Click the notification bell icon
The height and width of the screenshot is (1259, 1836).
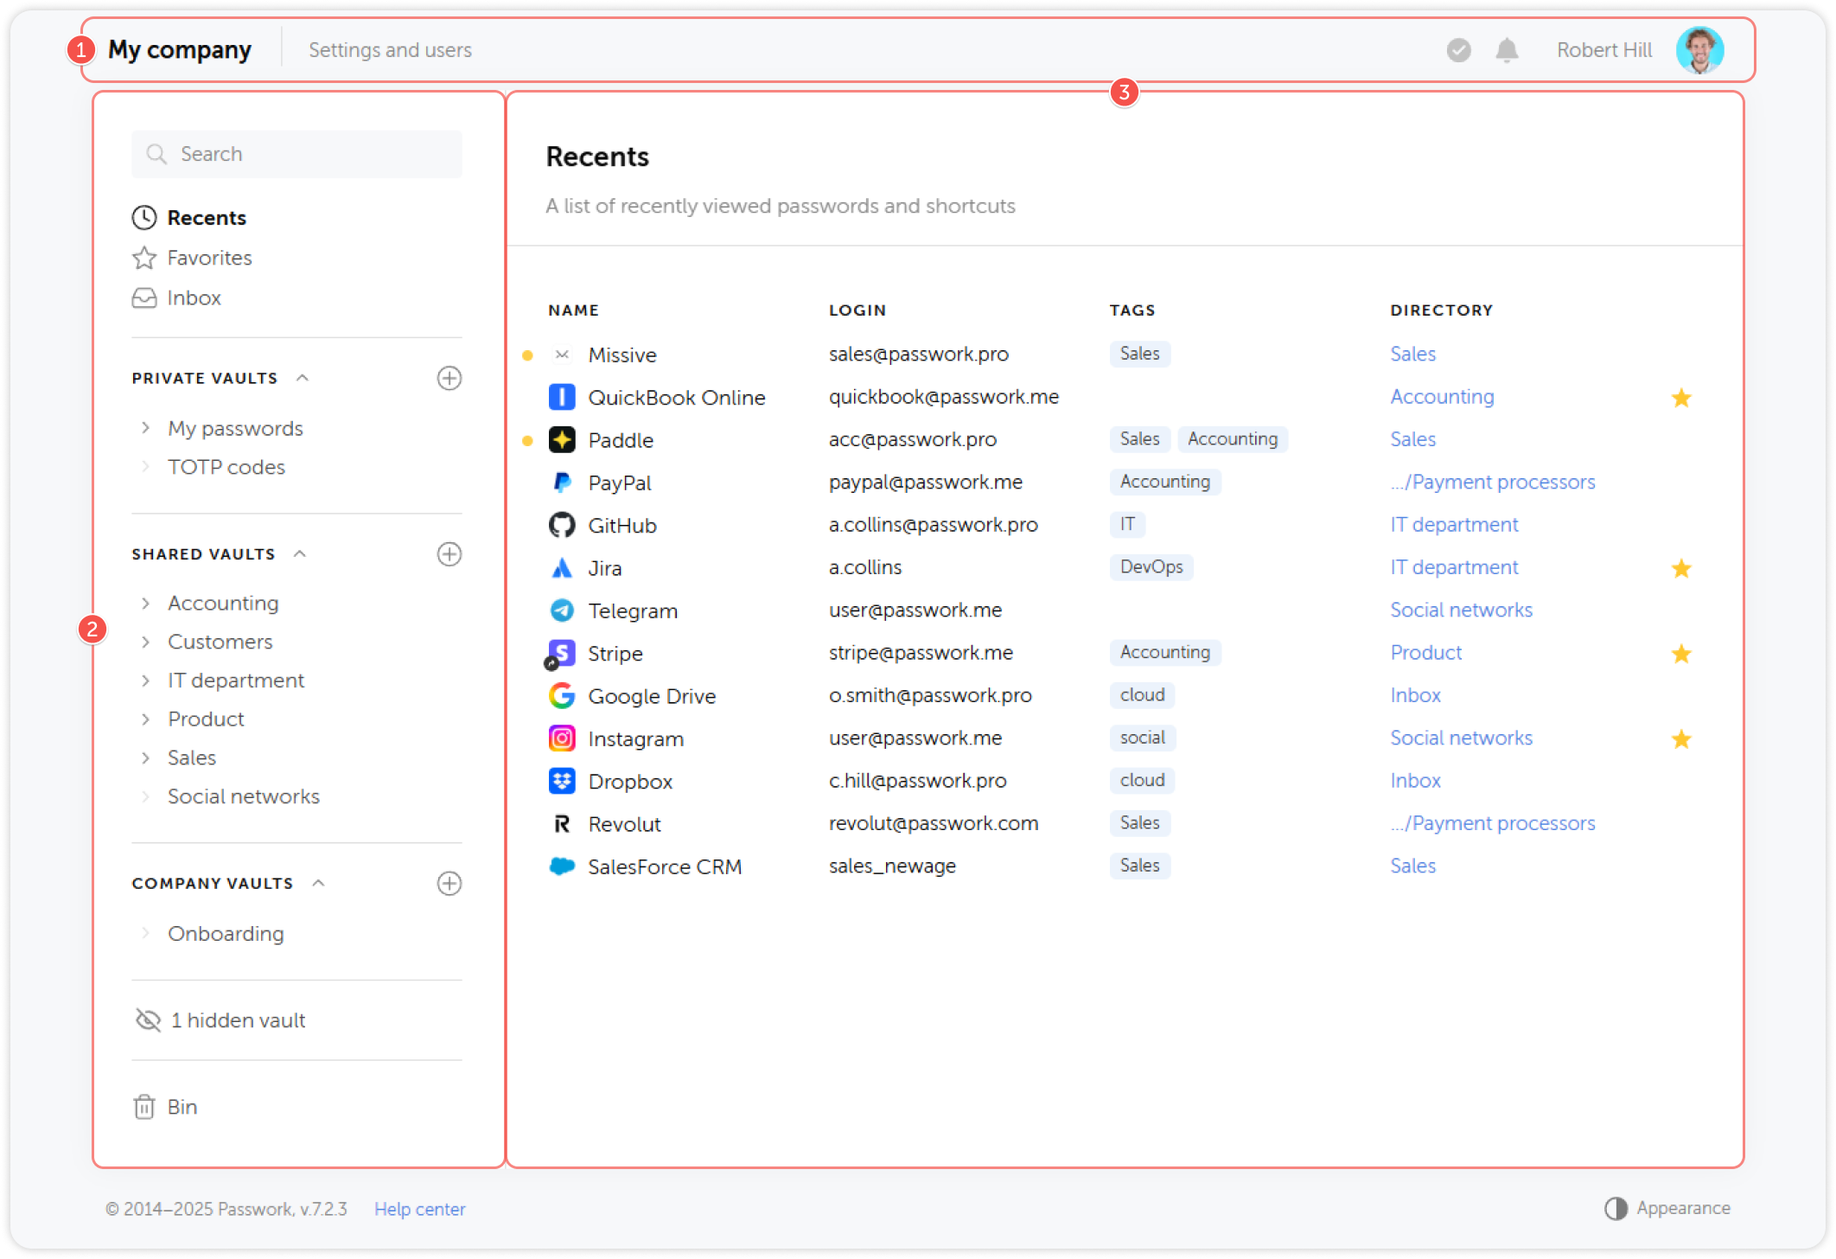1508,49
